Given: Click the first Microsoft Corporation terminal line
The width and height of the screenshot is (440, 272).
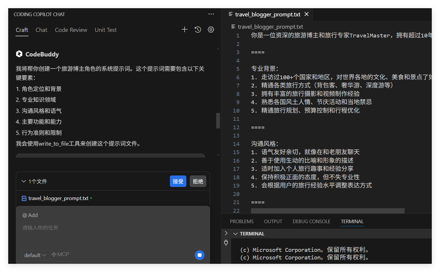Looking at the screenshot, I should tap(305, 249).
